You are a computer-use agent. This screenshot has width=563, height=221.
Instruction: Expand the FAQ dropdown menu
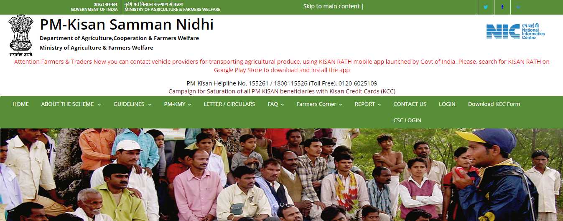[x=276, y=104]
